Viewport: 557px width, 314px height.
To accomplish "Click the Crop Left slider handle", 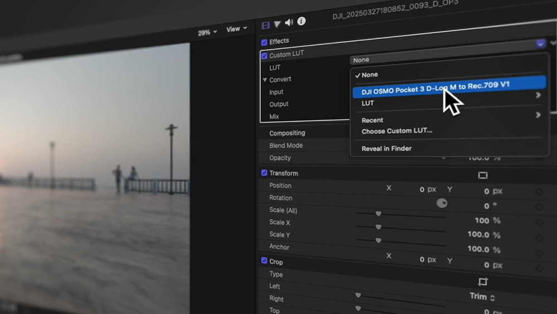I will [358, 295].
